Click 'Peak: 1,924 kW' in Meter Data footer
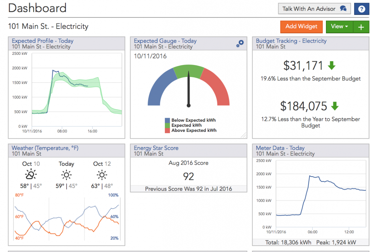Image resolution: width=370 pixels, height=252 pixels. click(x=336, y=242)
